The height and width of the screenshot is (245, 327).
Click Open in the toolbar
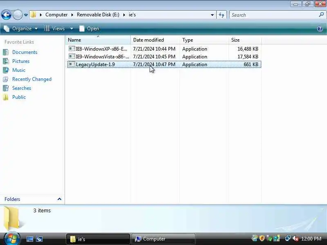(89, 29)
